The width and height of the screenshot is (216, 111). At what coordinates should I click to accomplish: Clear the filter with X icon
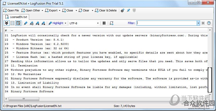203,23
